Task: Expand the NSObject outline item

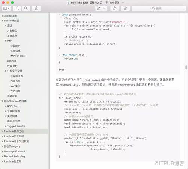Action: 5,106
